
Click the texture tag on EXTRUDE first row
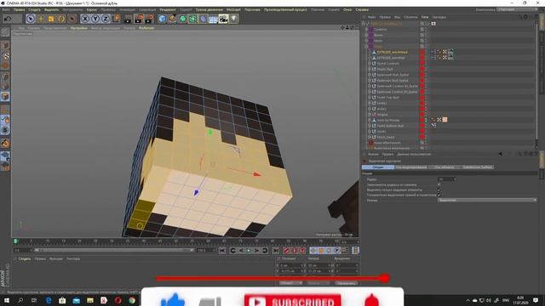click(x=450, y=52)
